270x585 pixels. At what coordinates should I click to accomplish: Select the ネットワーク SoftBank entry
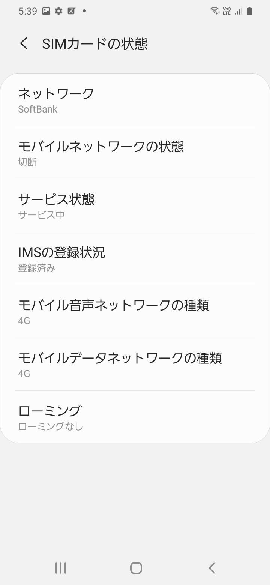coord(135,100)
